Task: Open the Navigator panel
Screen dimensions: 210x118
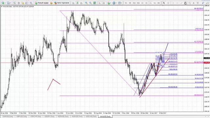Action: pyautogui.click(x=23, y=3)
